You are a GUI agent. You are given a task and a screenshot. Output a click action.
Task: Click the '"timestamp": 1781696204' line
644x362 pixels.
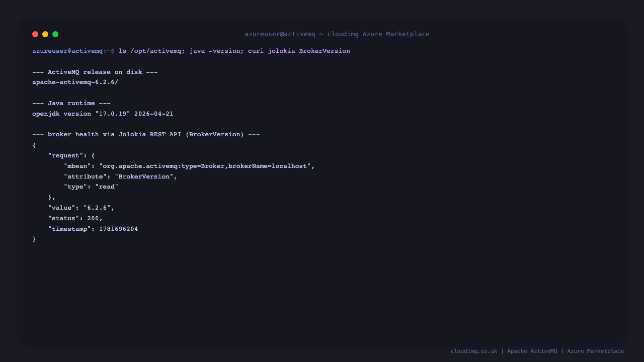click(x=93, y=229)
